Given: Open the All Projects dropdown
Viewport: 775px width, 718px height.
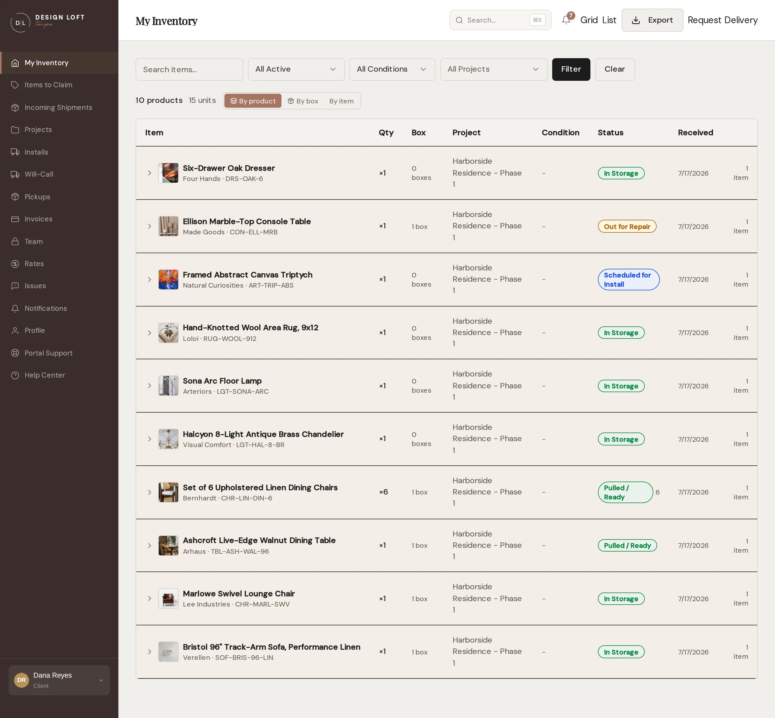Looking at the screenshot, I should (494, 69).
